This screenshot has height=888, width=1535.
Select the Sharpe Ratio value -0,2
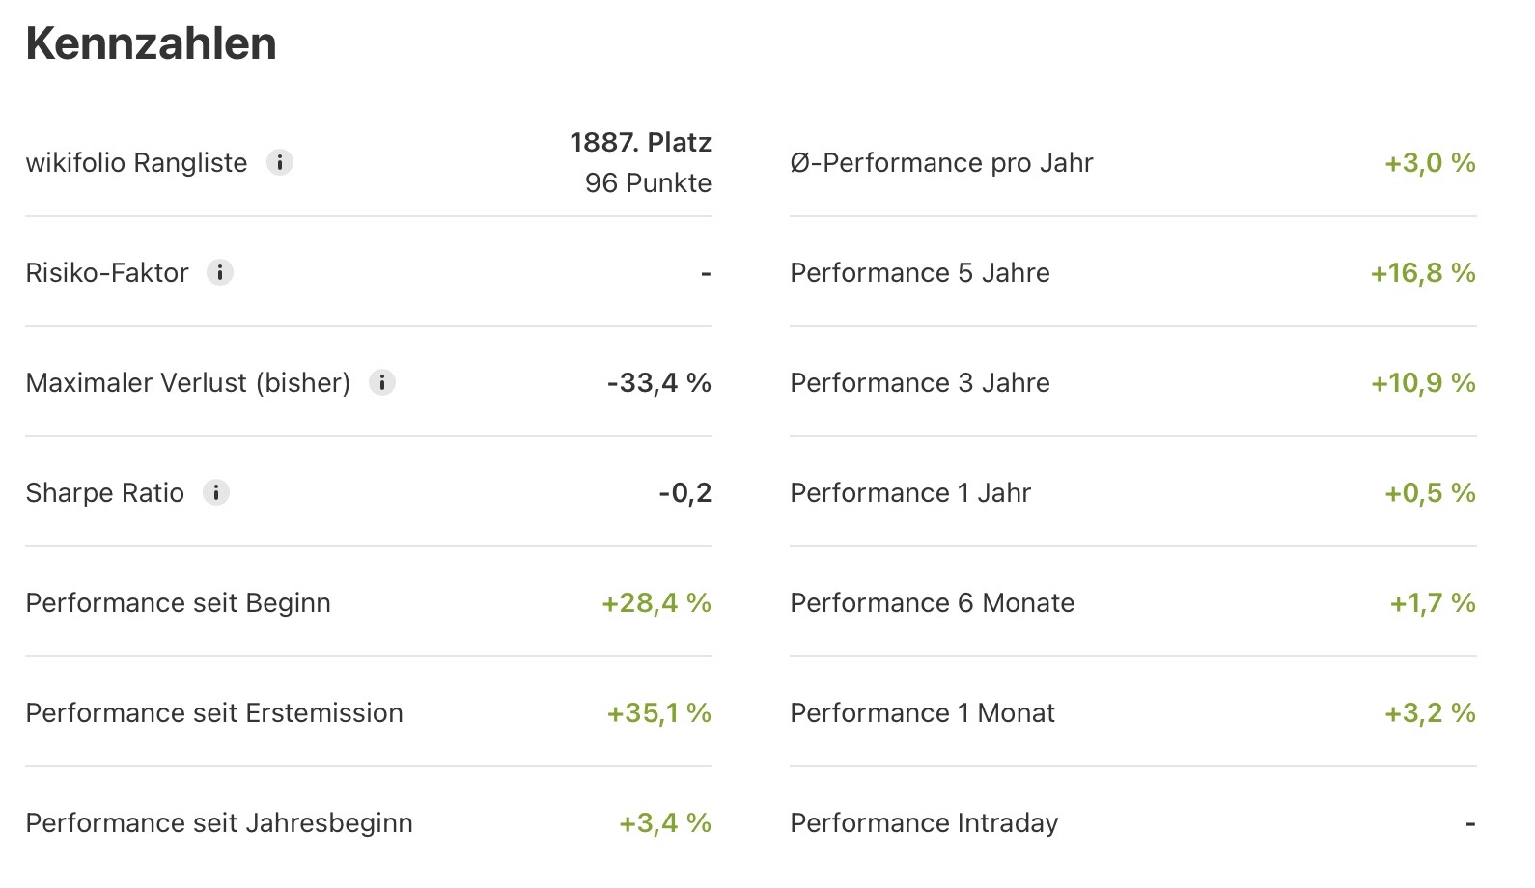(x=684, y=492)
